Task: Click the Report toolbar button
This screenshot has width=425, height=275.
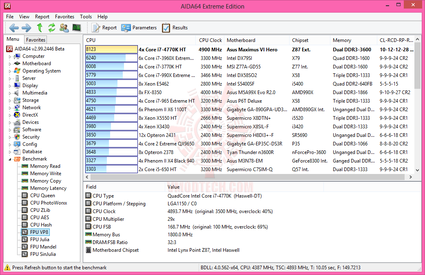Action: click(x=104, y=28)
